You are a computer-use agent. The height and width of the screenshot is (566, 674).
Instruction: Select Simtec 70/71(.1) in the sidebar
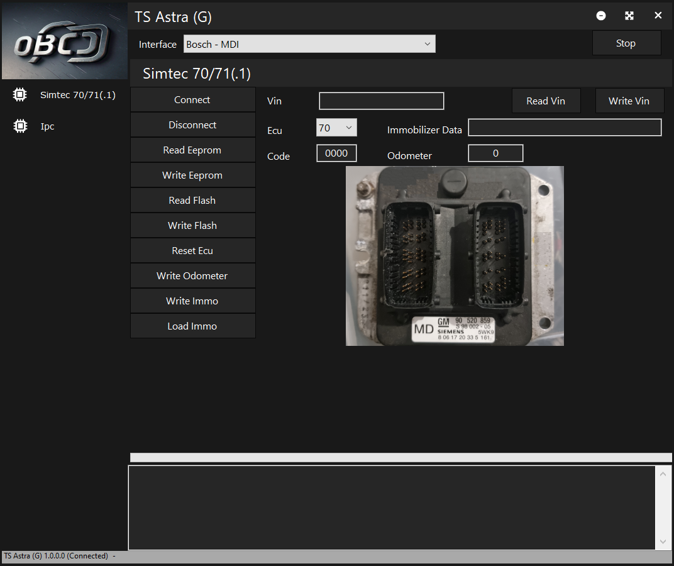pos(77,95)
